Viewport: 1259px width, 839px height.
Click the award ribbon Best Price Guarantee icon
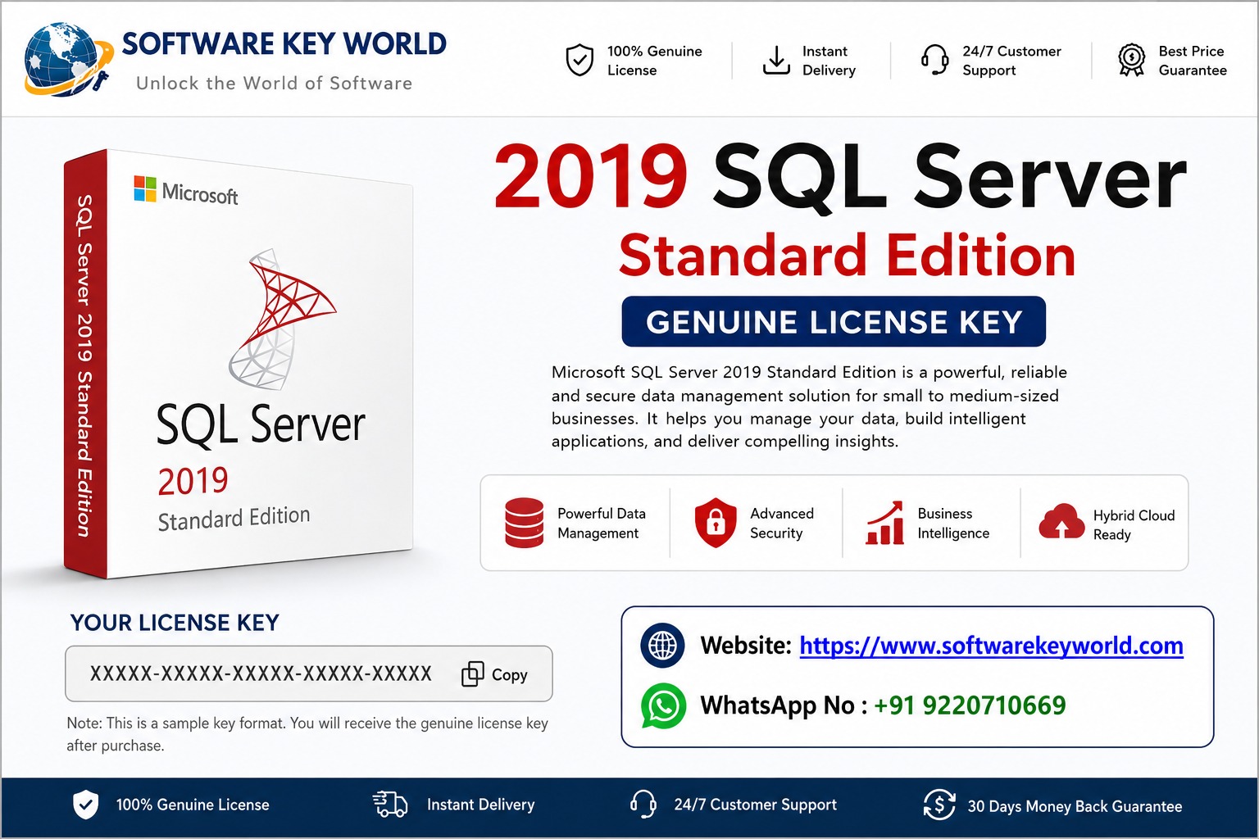click(1132, 60)
